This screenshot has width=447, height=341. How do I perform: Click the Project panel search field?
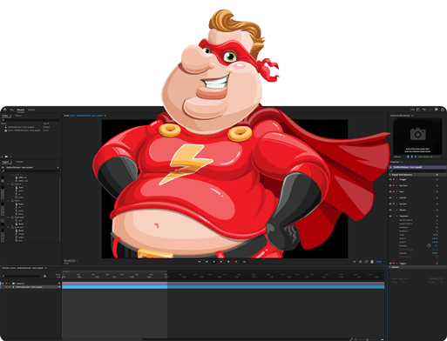30,120
